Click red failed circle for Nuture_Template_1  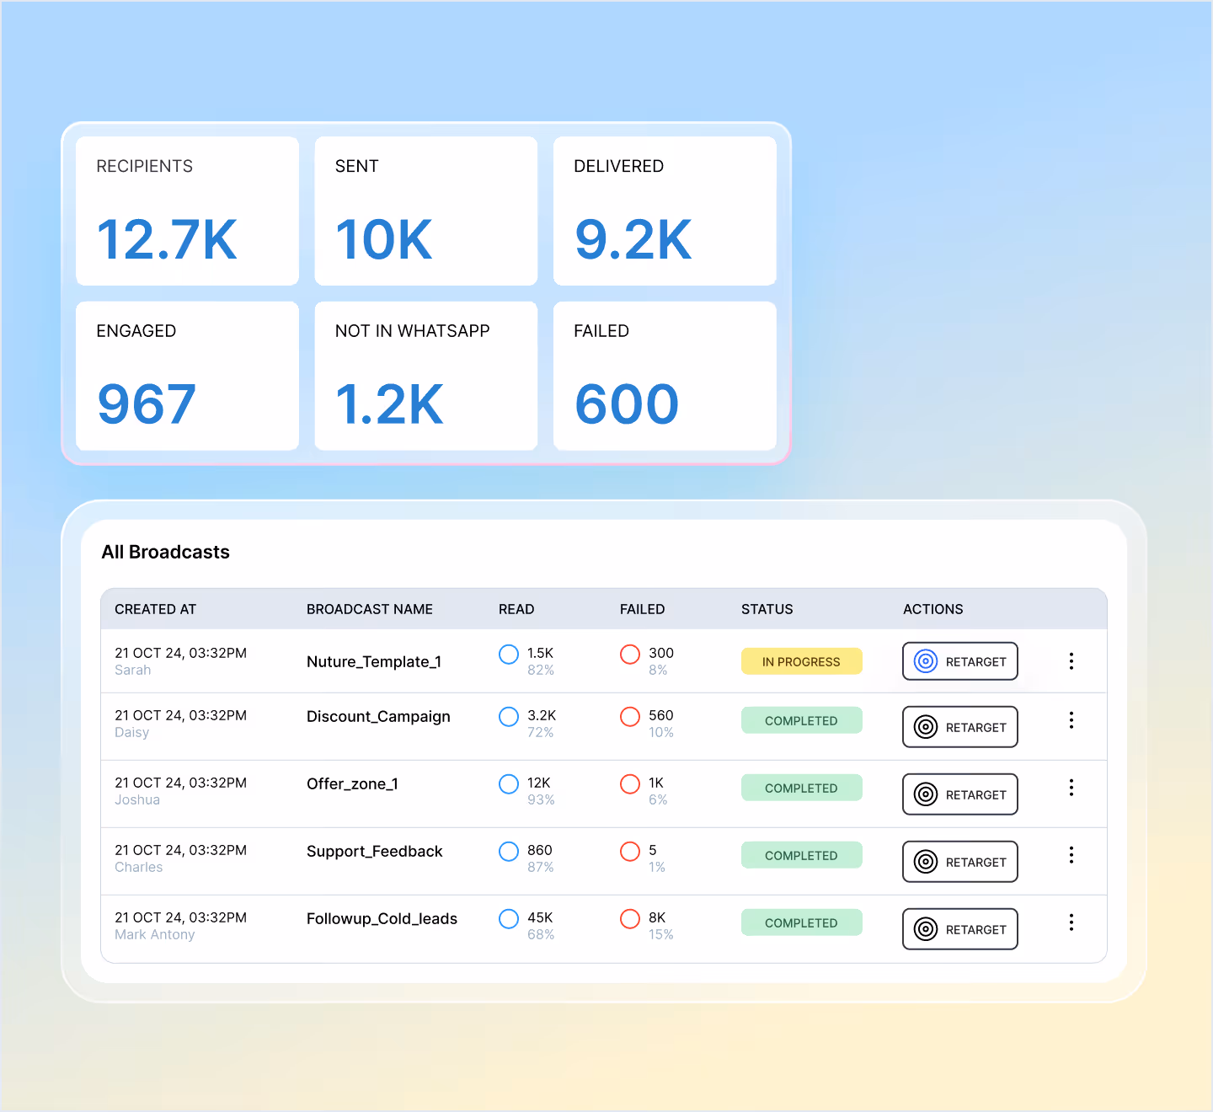pyautogui.click(x=630, y=655)
